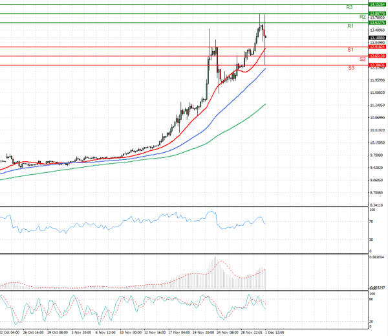Click the 9.06050 price axis value
Screen dimensions: 388x336
click(376, 180)
